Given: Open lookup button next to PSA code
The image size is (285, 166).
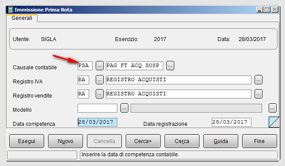Looking at the screenshot, I should coord(99,66).
